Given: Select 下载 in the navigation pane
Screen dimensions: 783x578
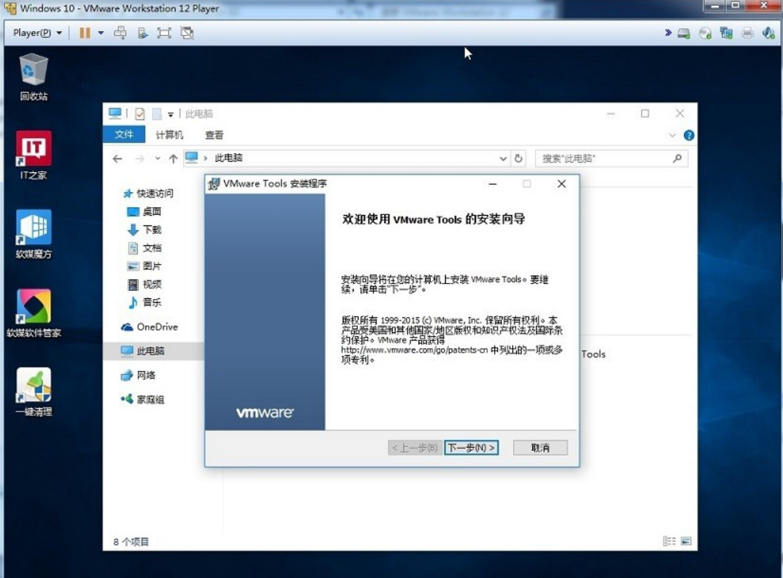Looking at the screenshot, I should (x=145, y=229).
